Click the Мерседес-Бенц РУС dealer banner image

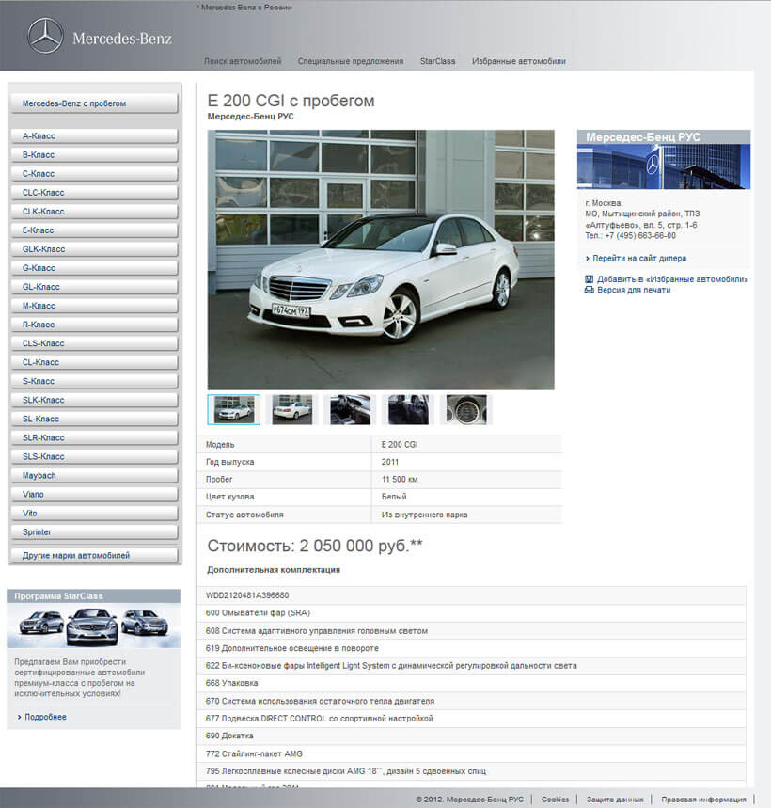pos(664,160)
